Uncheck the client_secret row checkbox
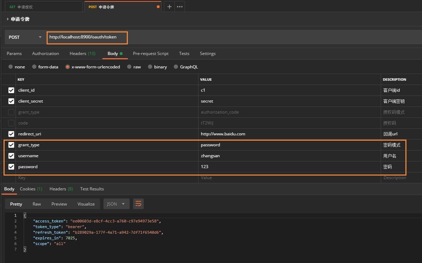This screenshot has width=422, height=263. [x=11, y=101]
